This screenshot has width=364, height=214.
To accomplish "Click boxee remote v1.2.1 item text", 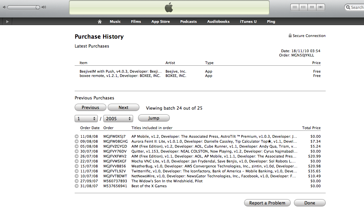I will (120, 76).
